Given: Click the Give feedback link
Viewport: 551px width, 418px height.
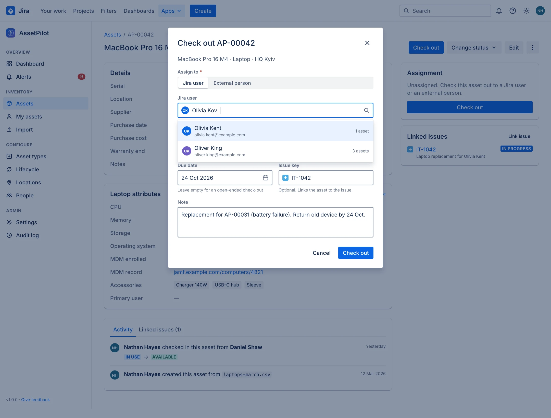Looking at the screenshot, I should tap(35, 400).
